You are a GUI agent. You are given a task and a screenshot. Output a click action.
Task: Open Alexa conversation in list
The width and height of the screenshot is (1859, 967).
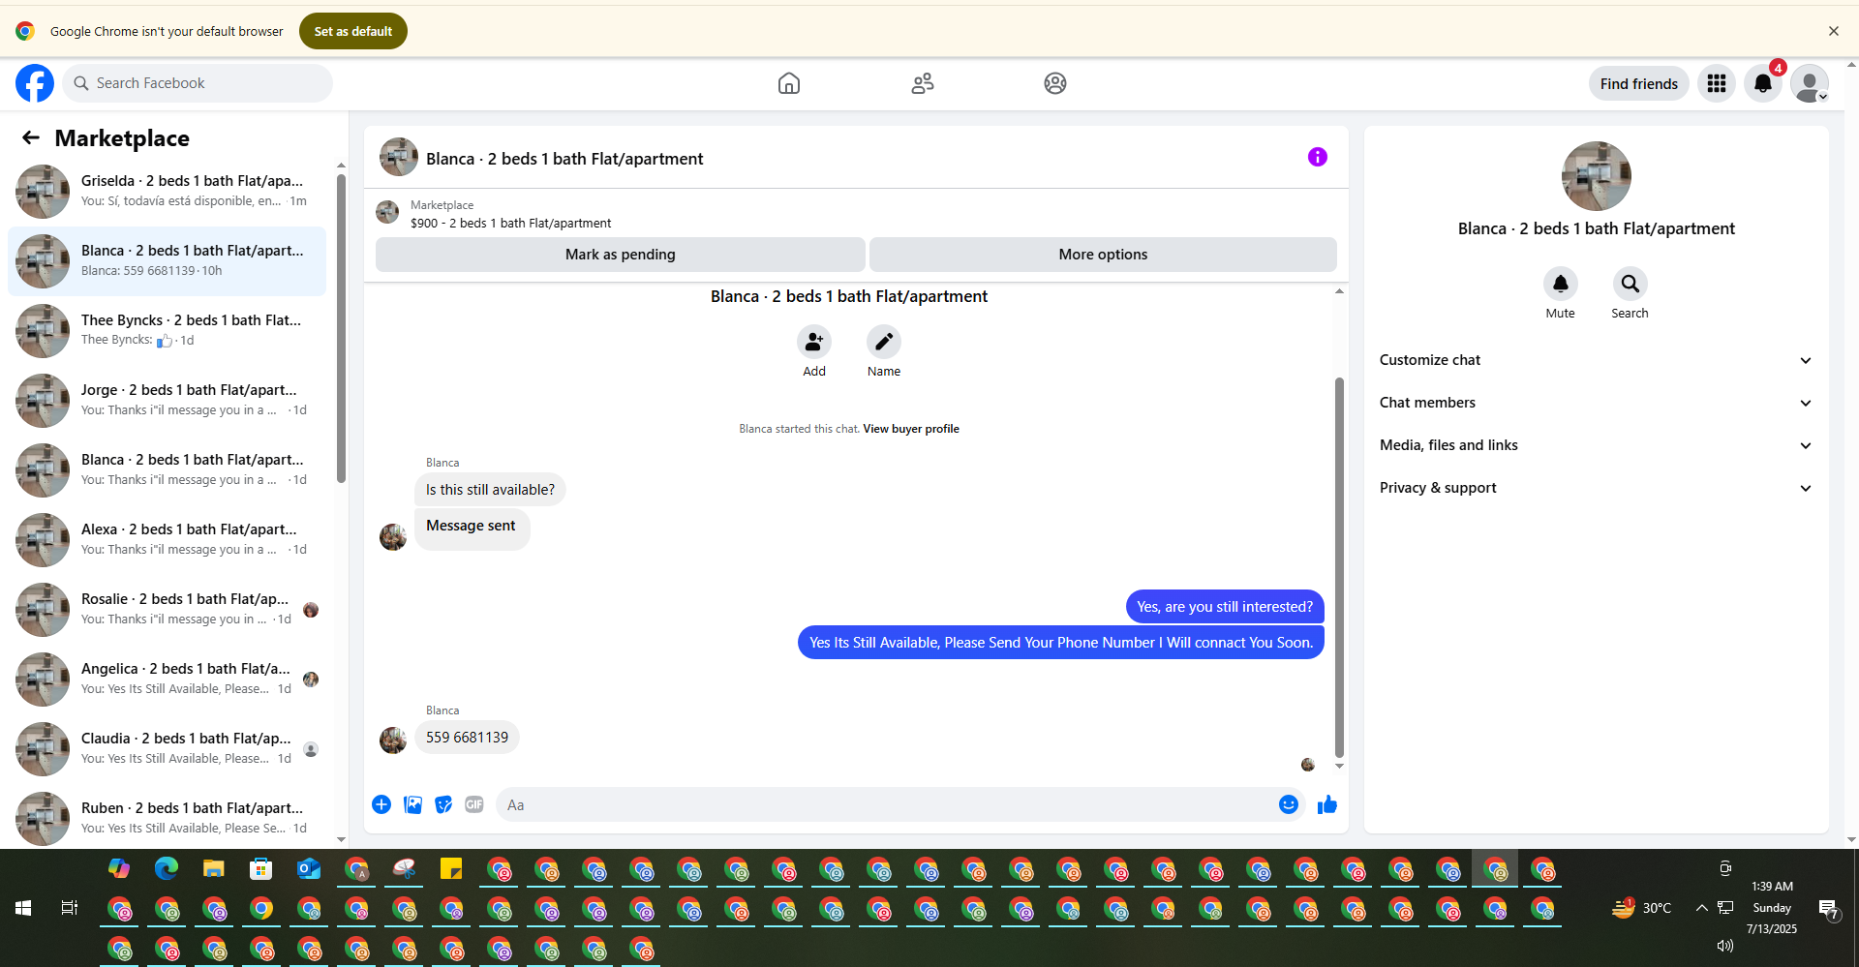(167, 539)
